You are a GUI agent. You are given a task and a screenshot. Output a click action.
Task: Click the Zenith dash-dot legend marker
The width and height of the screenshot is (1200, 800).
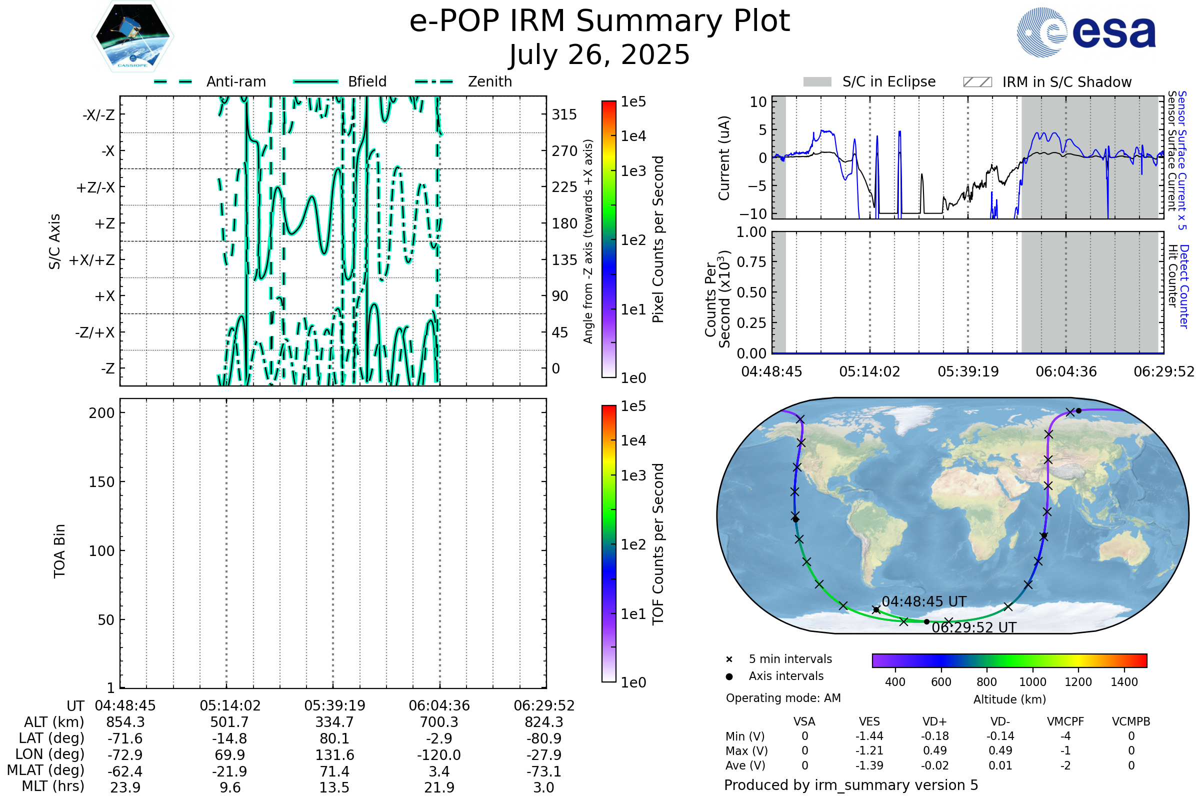click(x=433, y=81)
